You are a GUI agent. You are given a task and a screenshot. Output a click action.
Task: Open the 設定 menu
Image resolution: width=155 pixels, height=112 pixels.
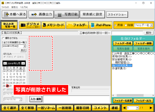[15, 7]
